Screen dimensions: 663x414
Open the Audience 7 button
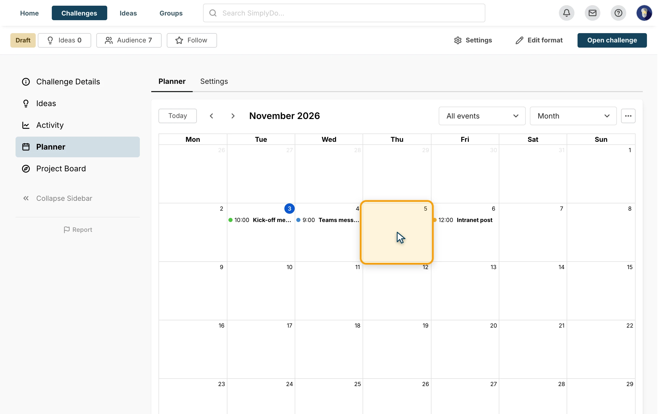pyautogui.click(x=129, y=40)
